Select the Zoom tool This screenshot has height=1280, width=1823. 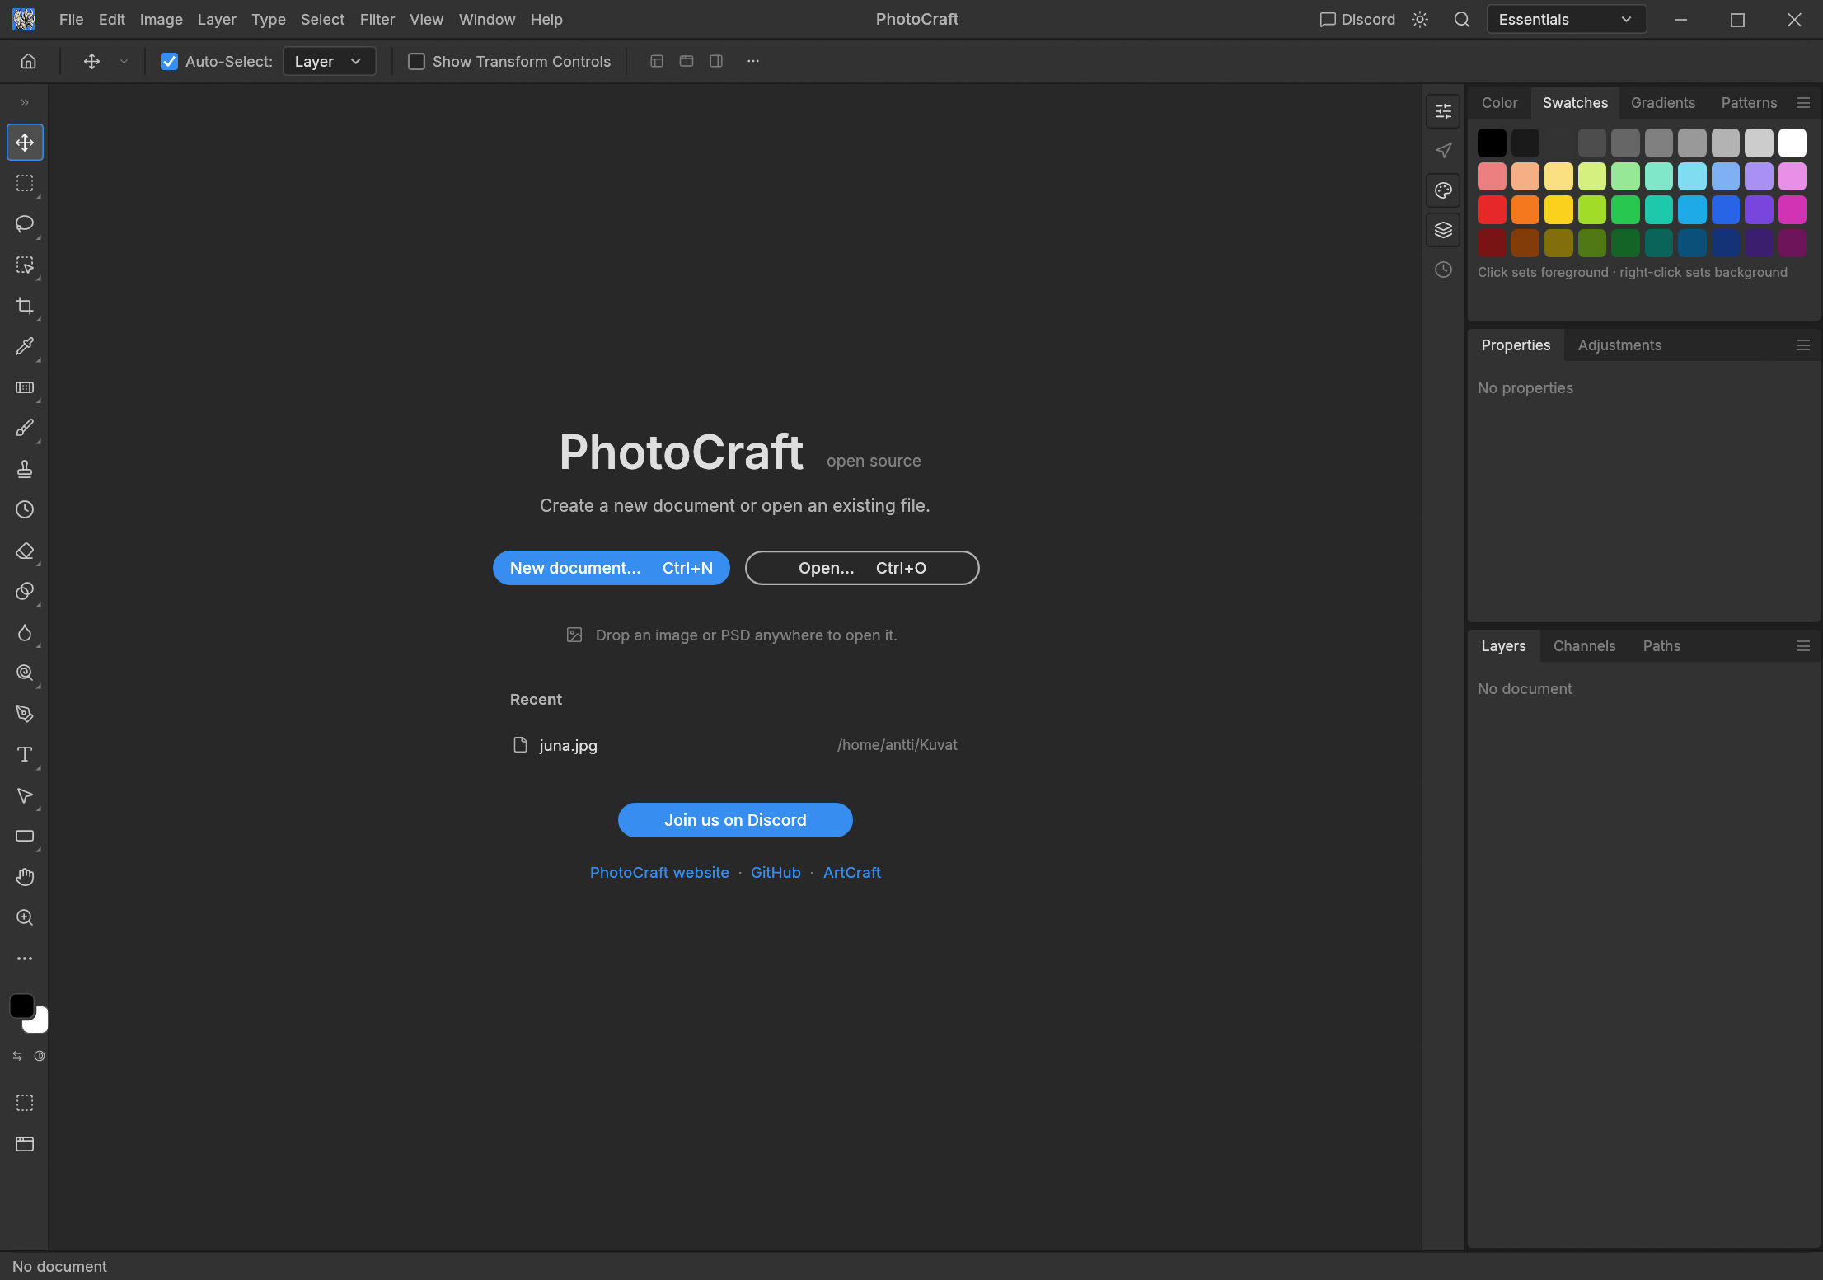[25, 917]
